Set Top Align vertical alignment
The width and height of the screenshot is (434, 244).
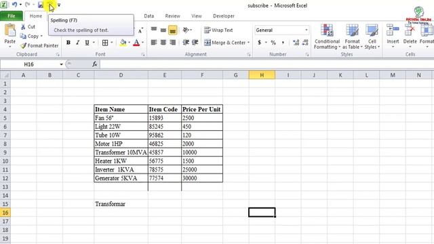pyautogui.click(x=154, y=30)
